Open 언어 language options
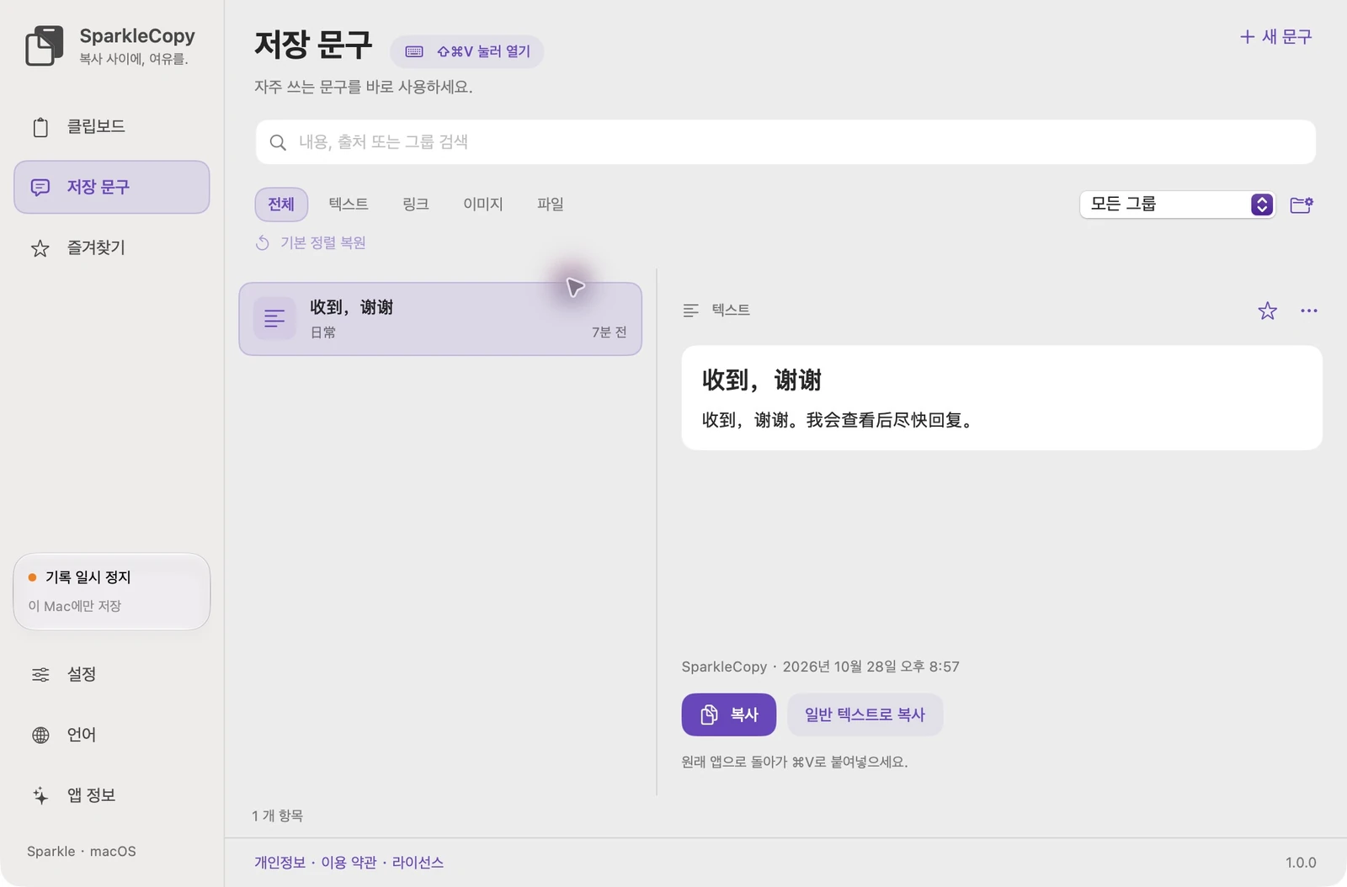 111,735
